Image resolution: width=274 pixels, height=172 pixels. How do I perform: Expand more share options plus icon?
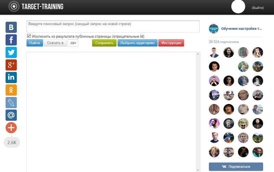11,128
